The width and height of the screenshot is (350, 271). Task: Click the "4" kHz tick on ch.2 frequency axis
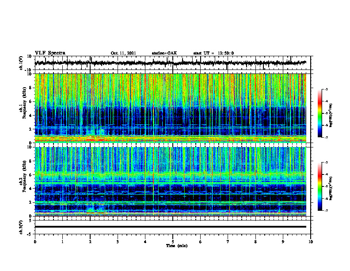(30, 189)
